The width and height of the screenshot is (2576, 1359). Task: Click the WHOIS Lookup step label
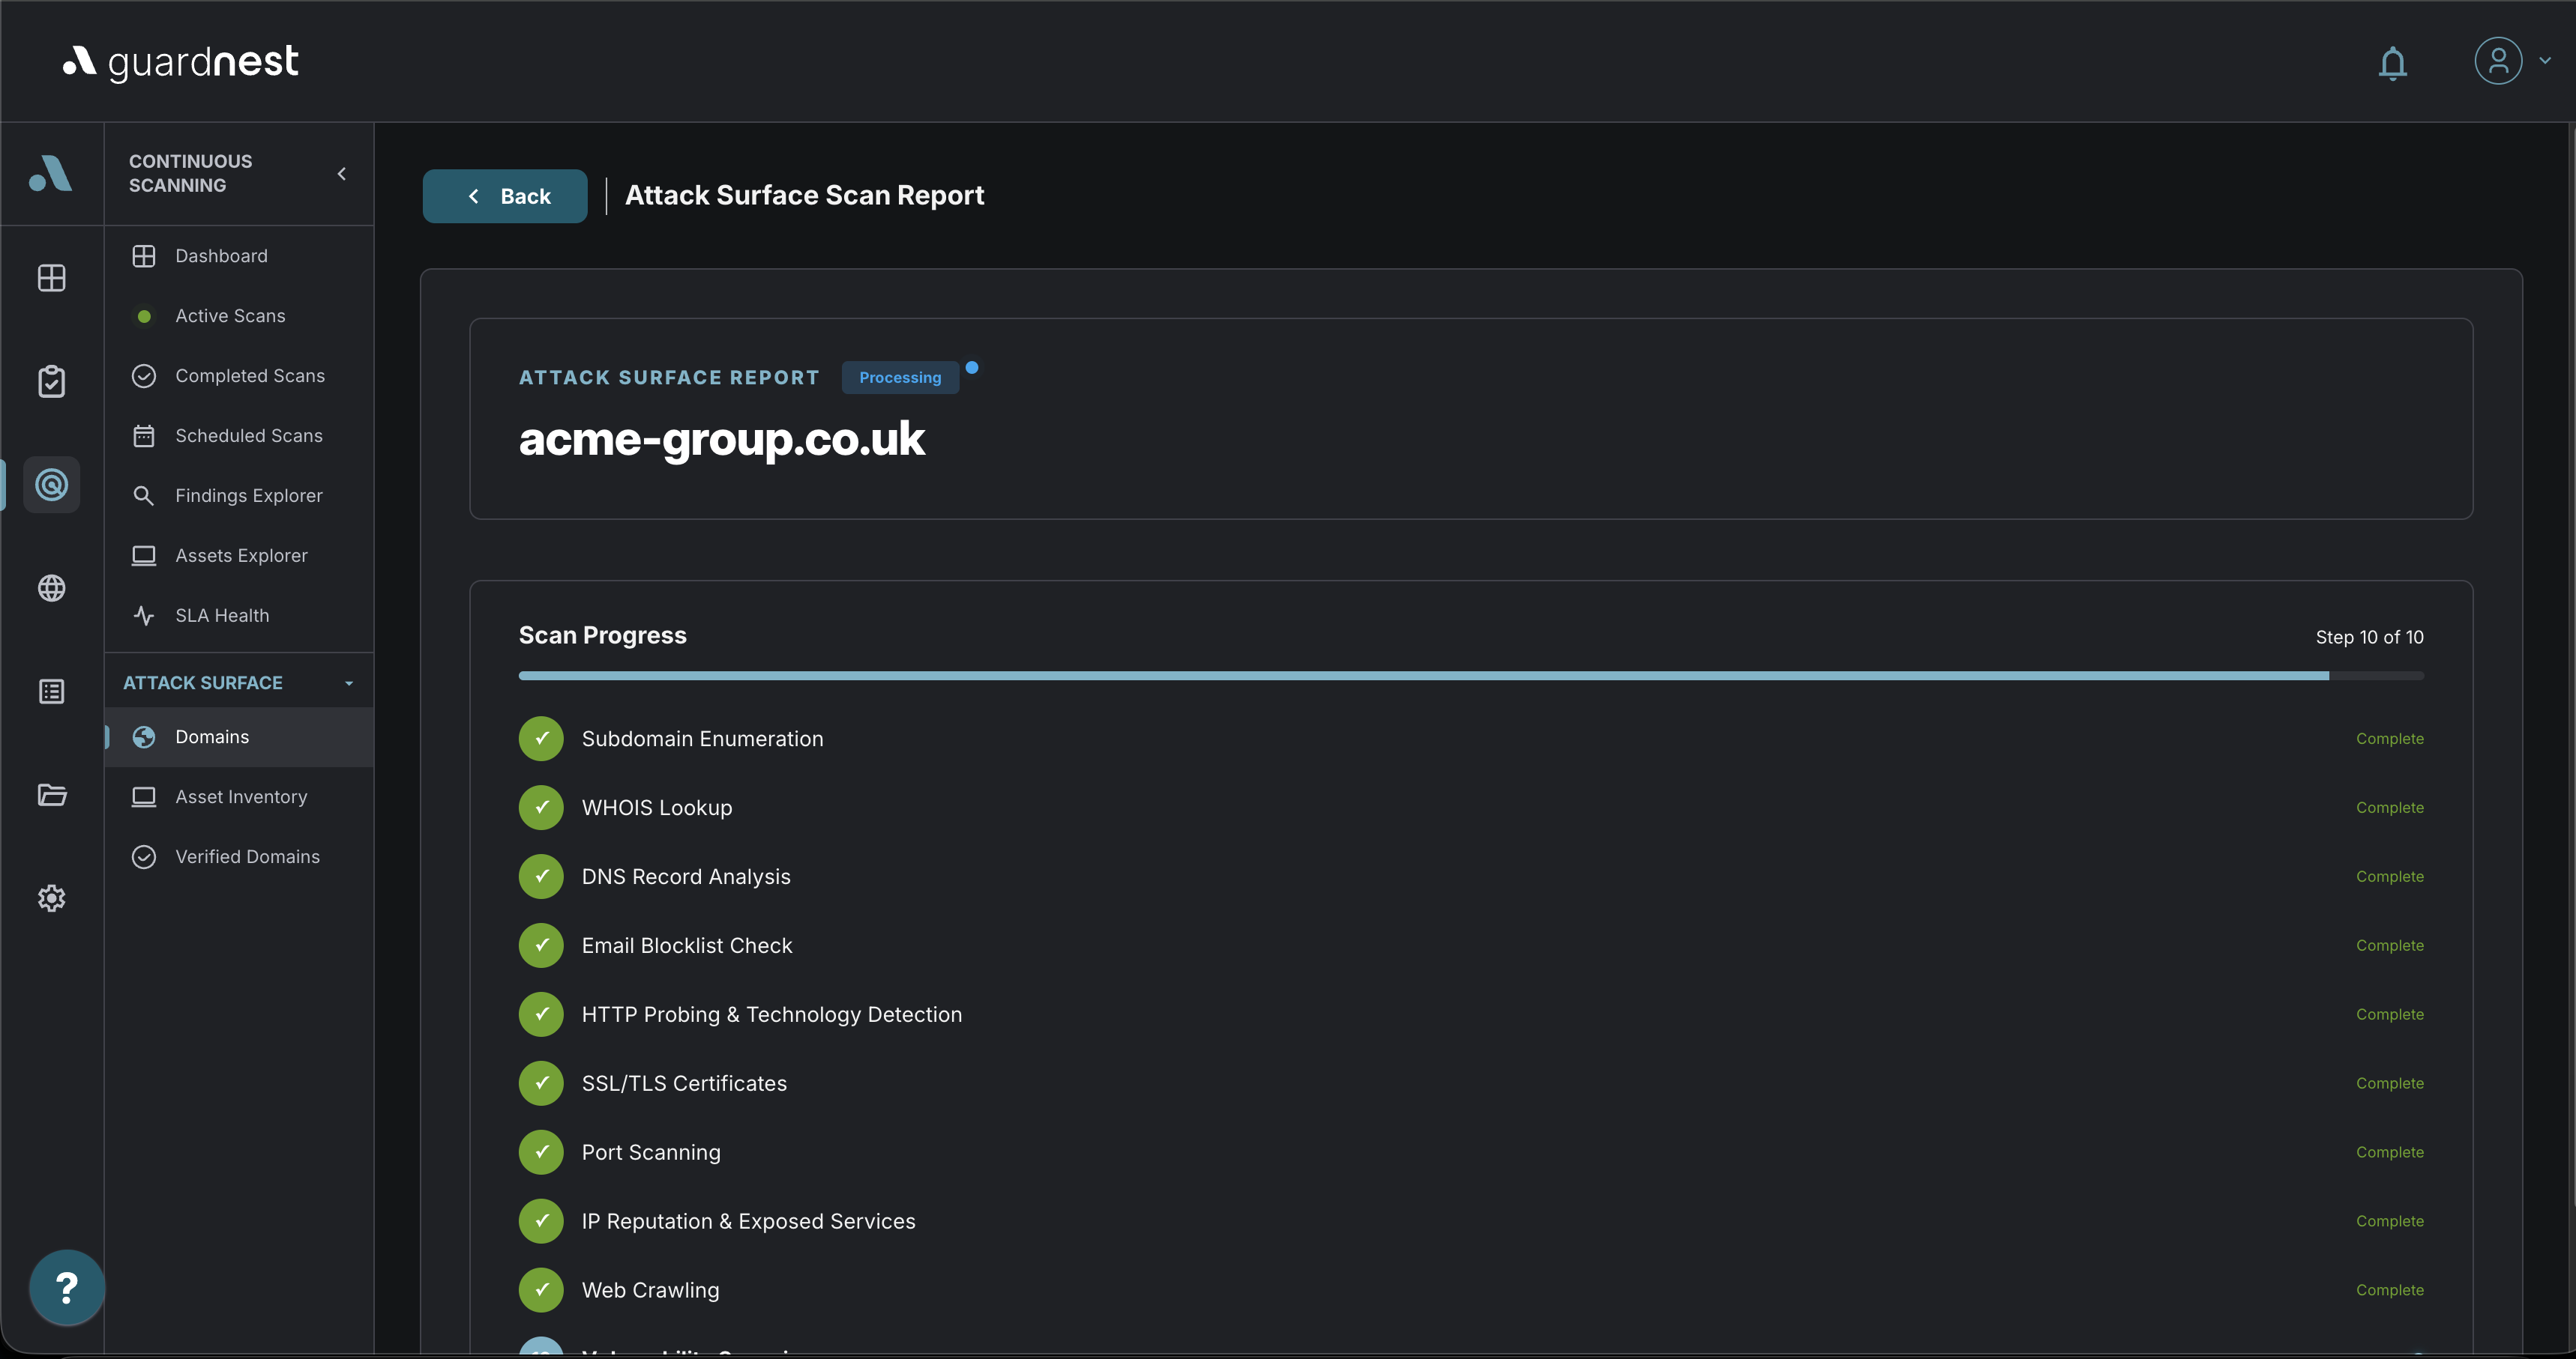[657, 808]
